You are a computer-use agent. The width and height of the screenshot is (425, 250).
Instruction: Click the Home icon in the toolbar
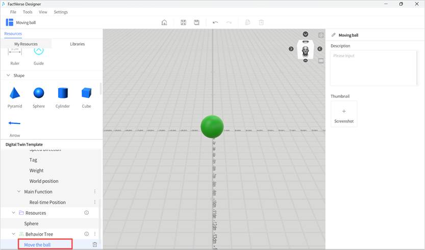pyautogui.click(x=164, y=22)
